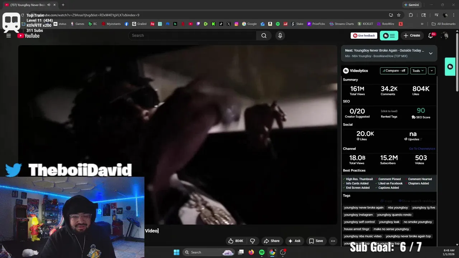Open Firefox from the taskbar

click(251, 252)
